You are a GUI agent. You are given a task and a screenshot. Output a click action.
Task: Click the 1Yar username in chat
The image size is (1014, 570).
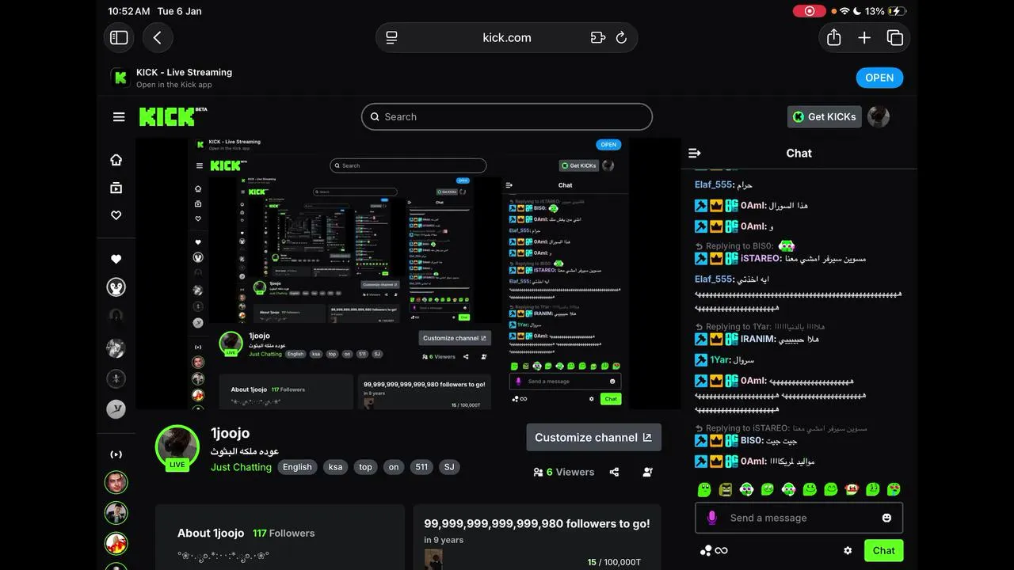719,359
